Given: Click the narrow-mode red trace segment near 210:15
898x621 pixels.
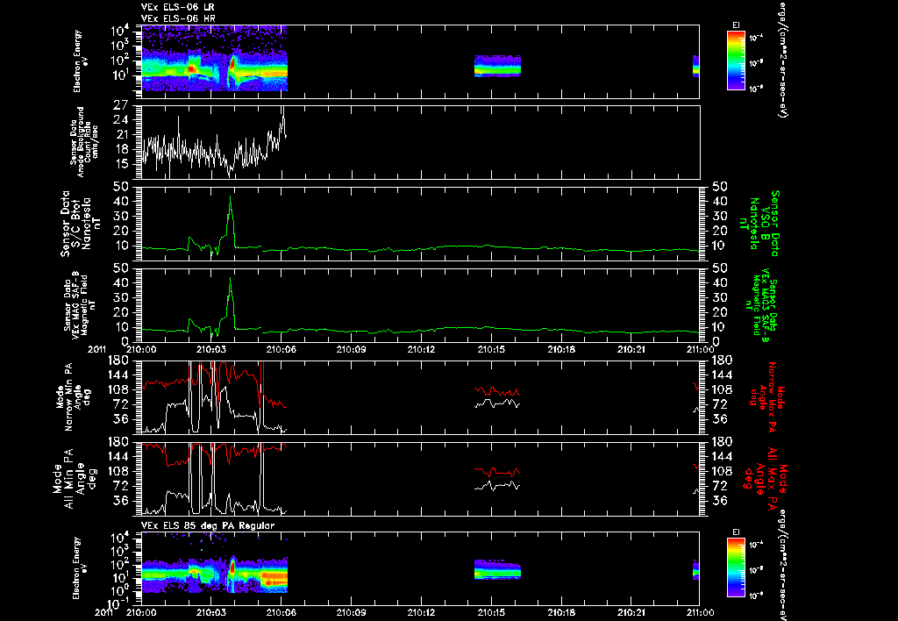Looking at the screenshot, I should pos(497,391).
